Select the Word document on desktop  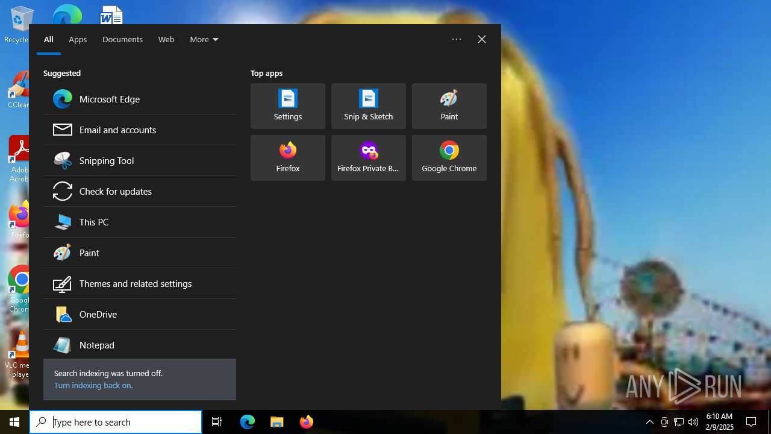coord(111,15)
